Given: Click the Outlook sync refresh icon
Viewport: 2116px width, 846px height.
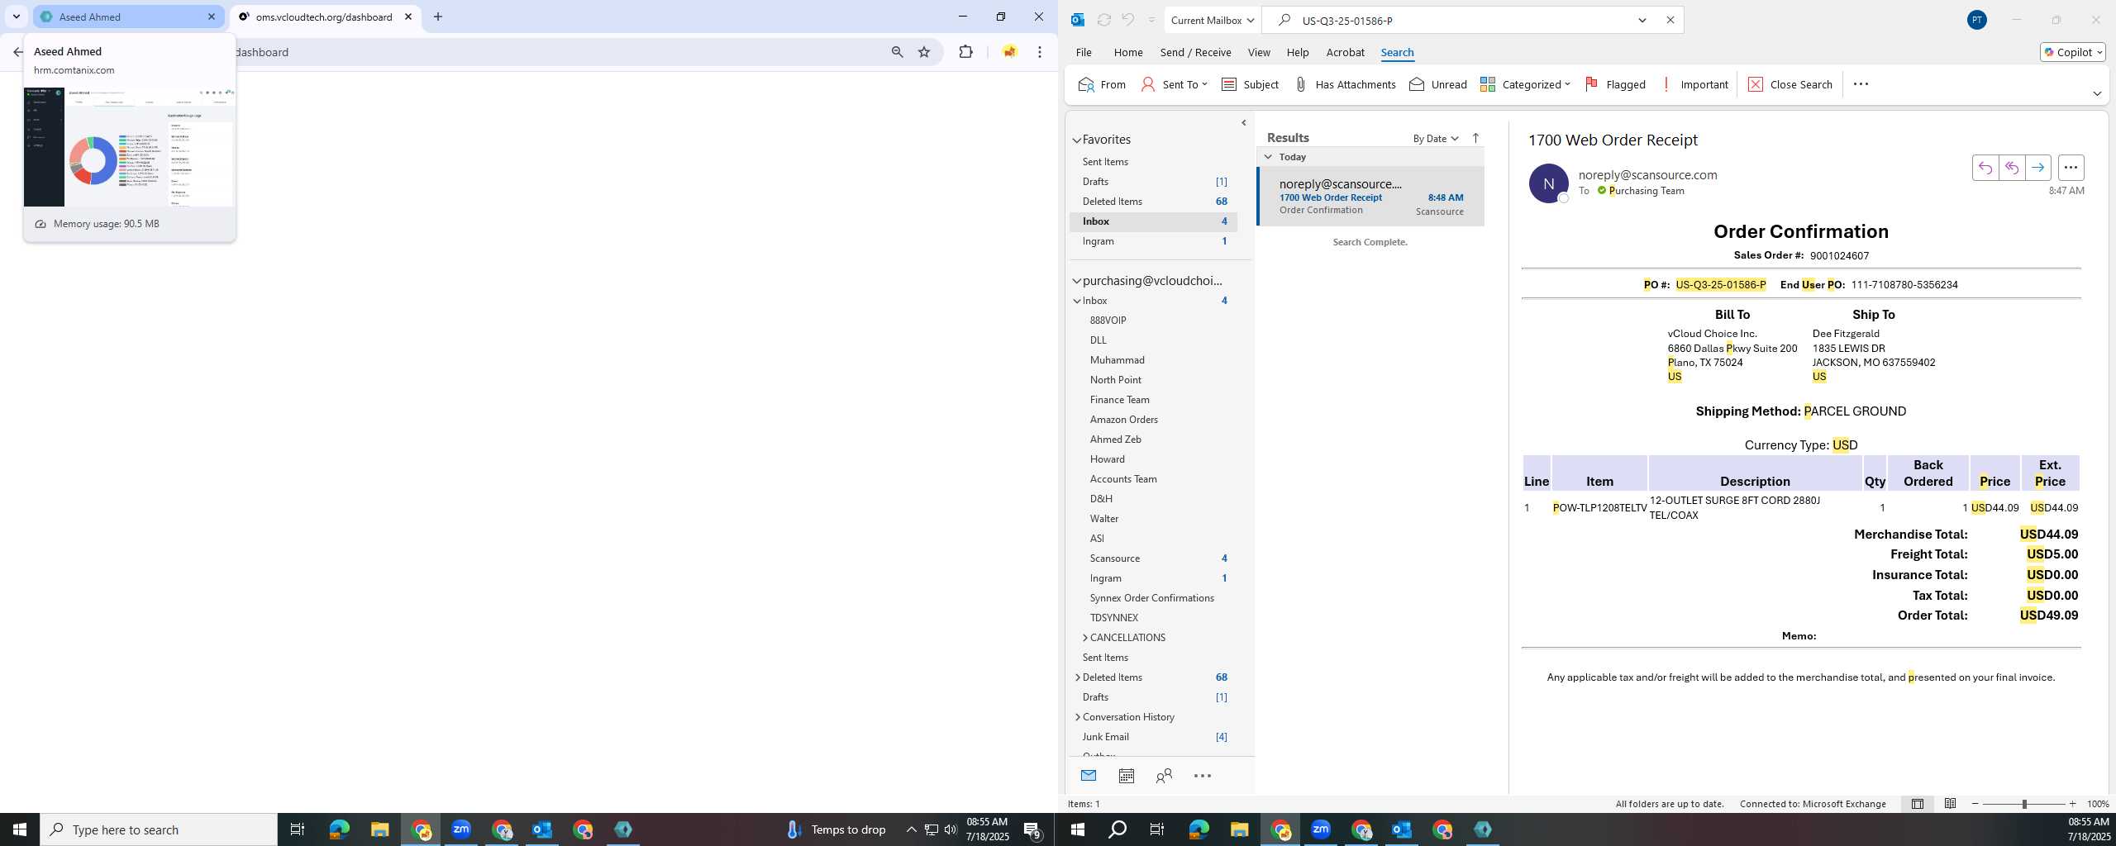Looking at the screenshot, I should click(x=1103, y=20).
